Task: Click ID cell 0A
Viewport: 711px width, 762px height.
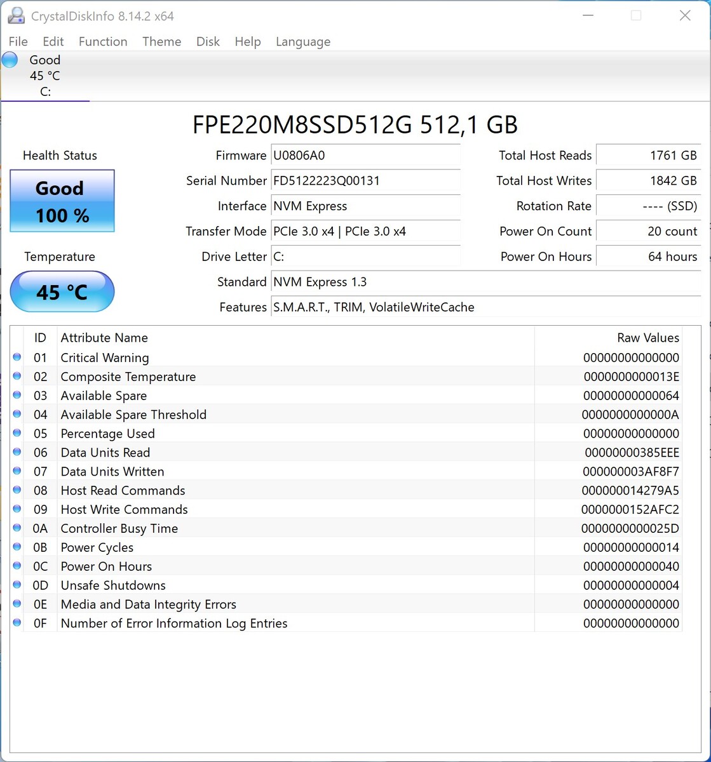Action: click(40, 529)
